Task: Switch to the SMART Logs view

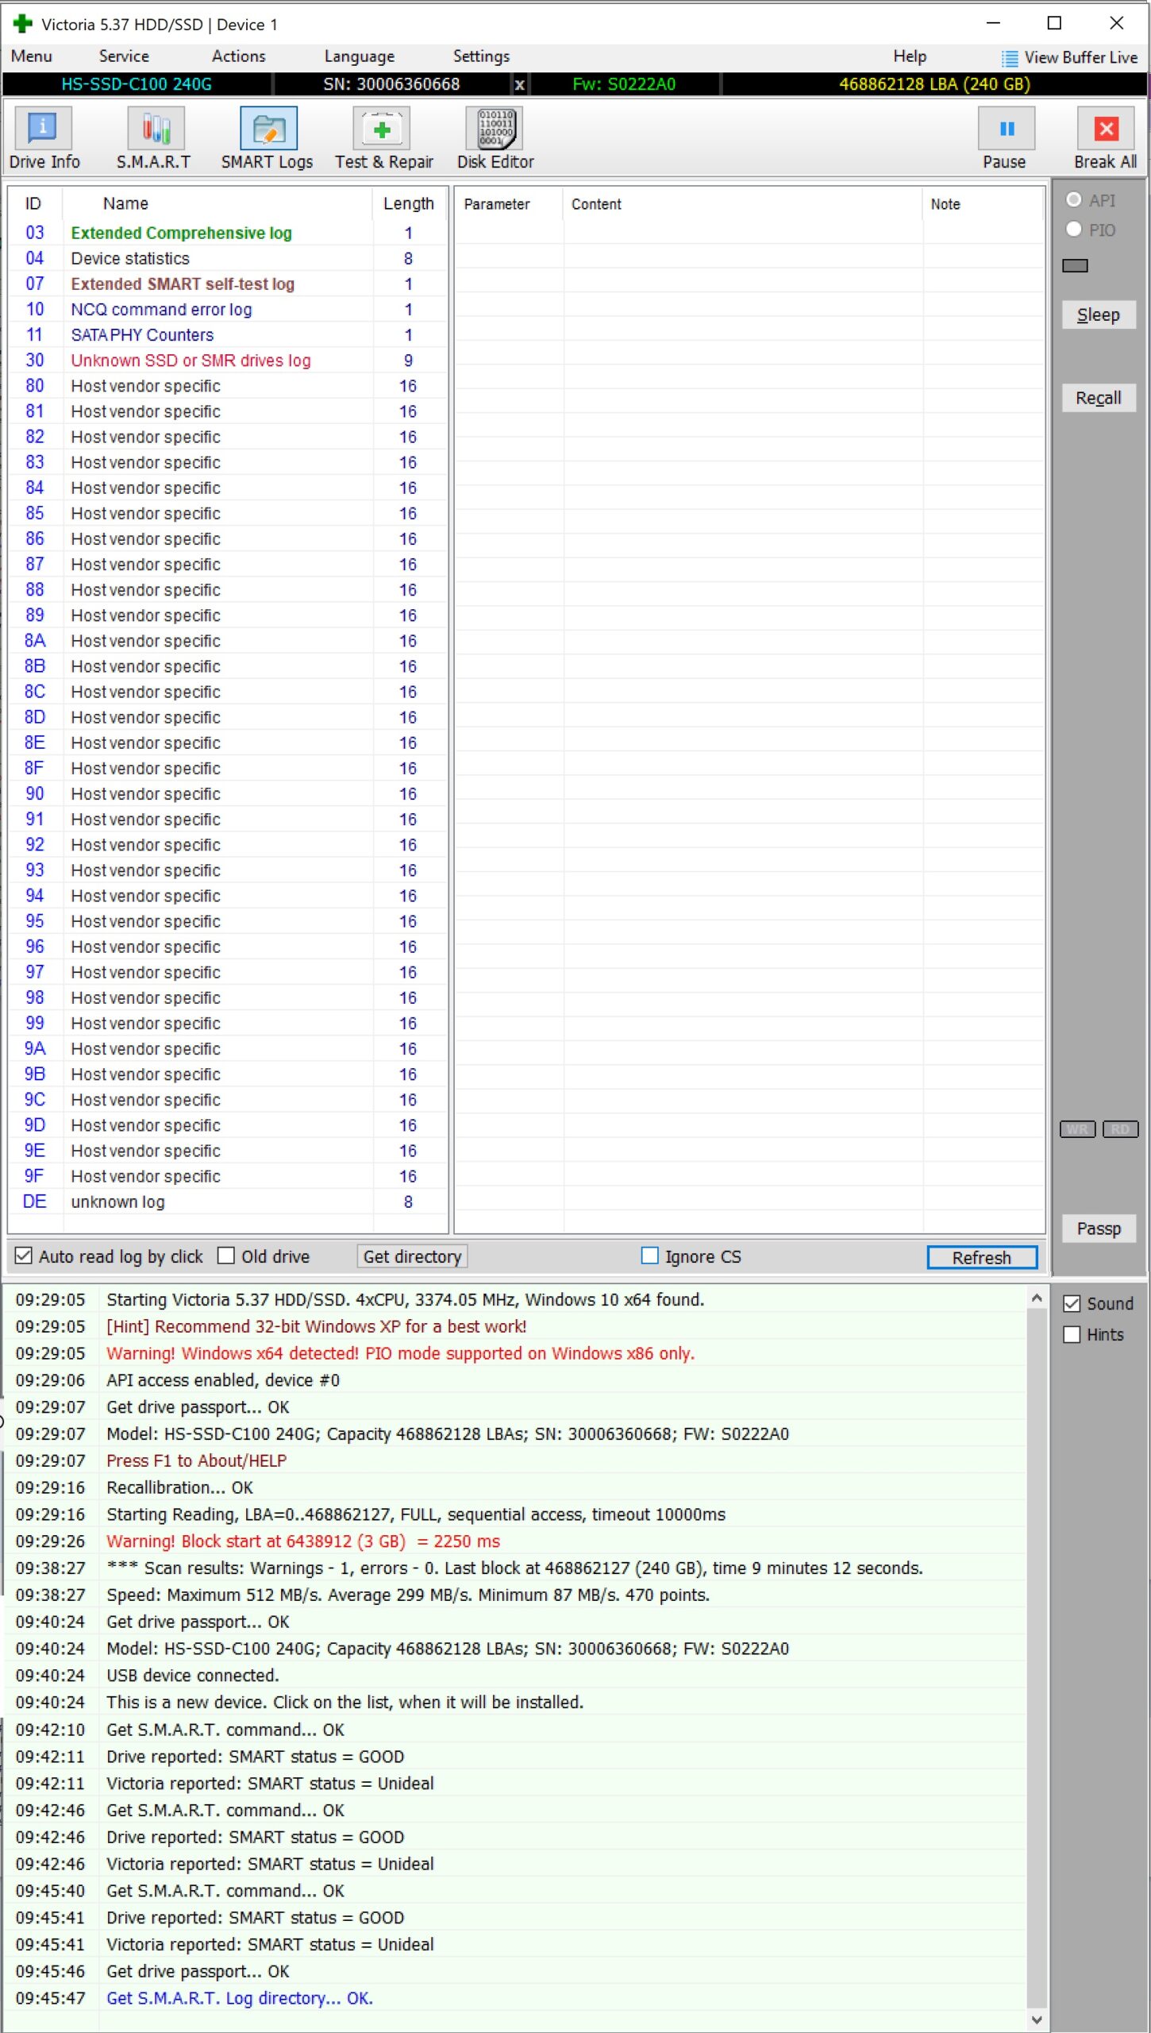Action: tap(268, 138)
